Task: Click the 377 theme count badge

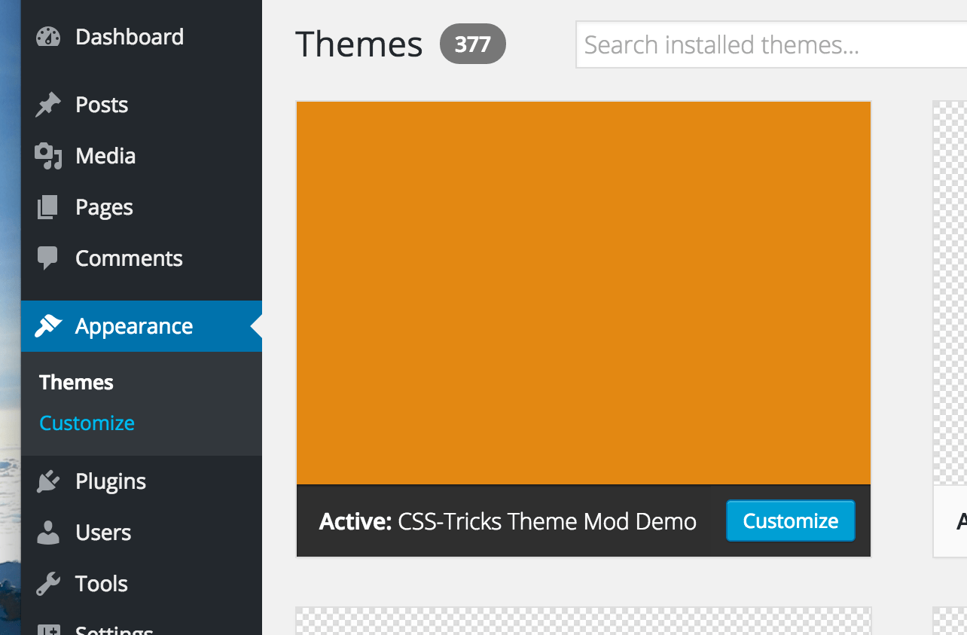Action: click(x=472, y=44)
